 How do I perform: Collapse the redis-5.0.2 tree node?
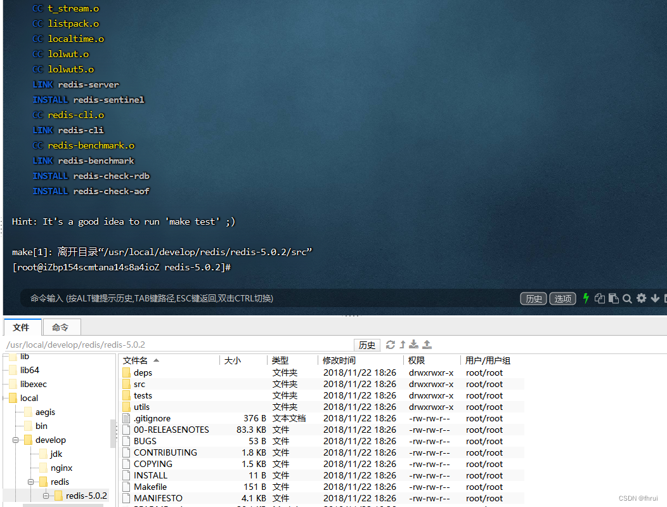(x=46, y=496)
